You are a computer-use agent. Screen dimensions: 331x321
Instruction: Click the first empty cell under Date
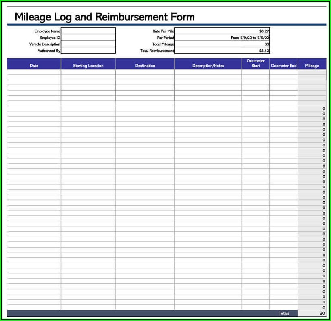34,72
